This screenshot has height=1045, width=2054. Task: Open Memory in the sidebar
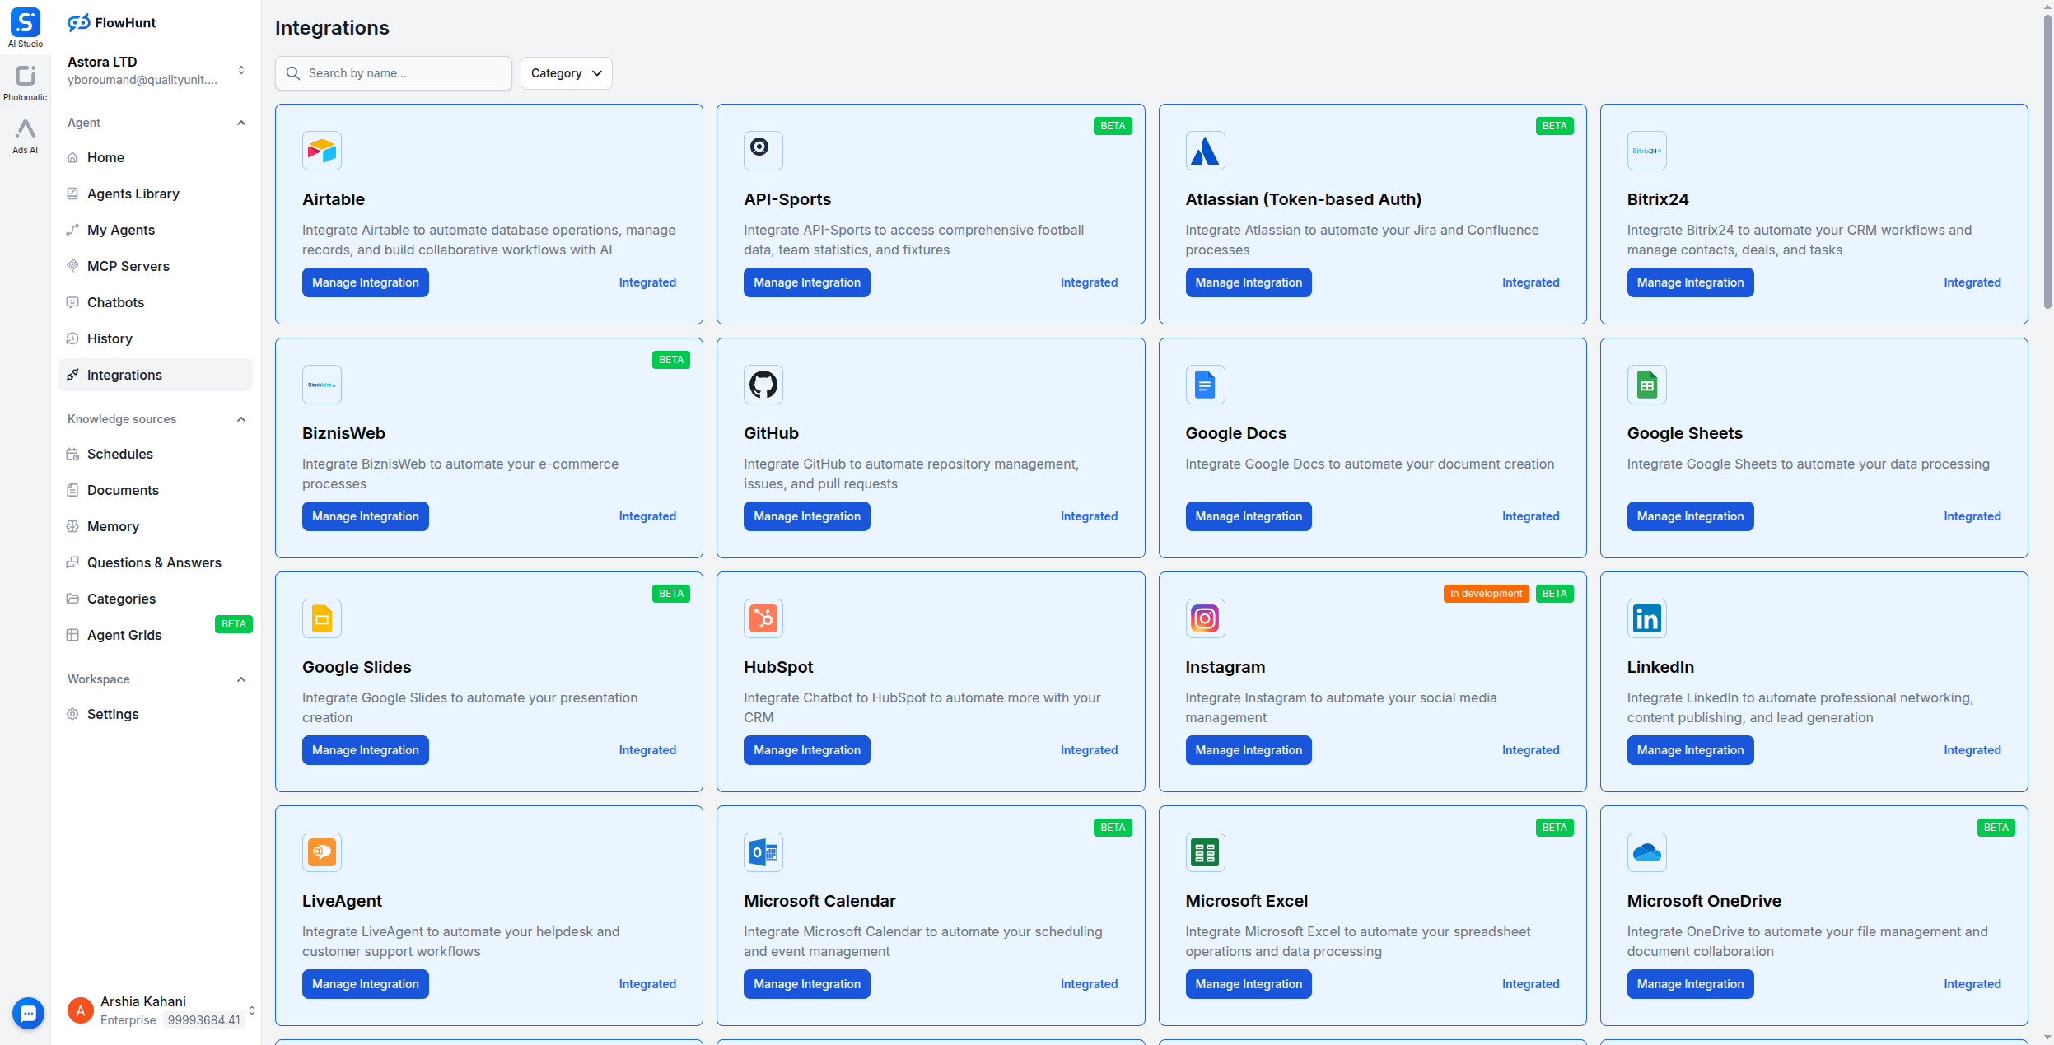coord(156,526)
